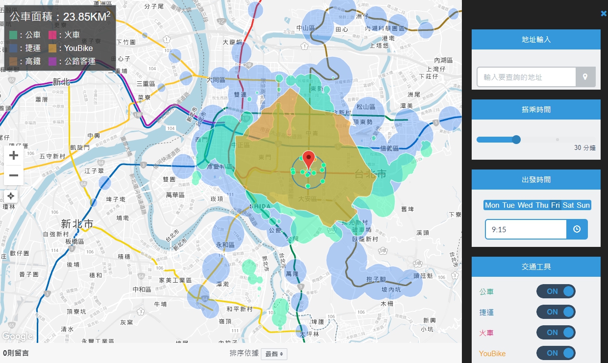Click the 搭乘時間 panel header
The image size is (608, 363).
click(536, 109)
